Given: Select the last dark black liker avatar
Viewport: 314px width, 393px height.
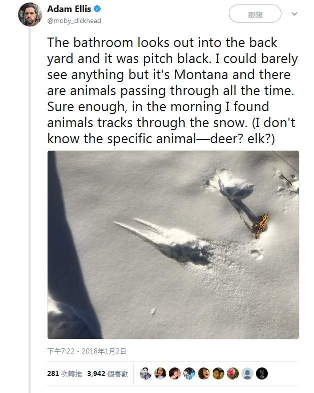Looking at the screenshot, I should tap(262, 373).
